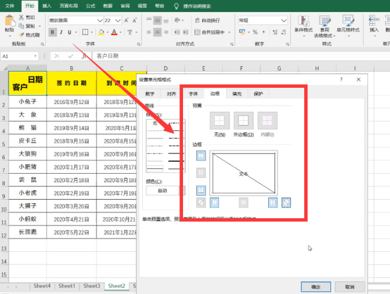The image size is (390, 294).
Task: Click the bottom align icon
Action: [166, 20]
